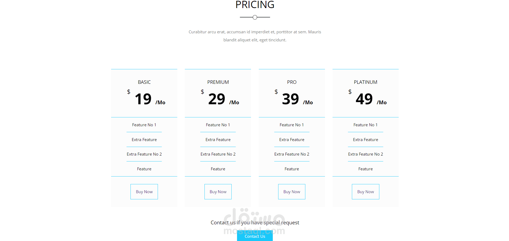
Task: Click Extra Feature No 2 in Platinum plan
Action: tap(365, 154)
